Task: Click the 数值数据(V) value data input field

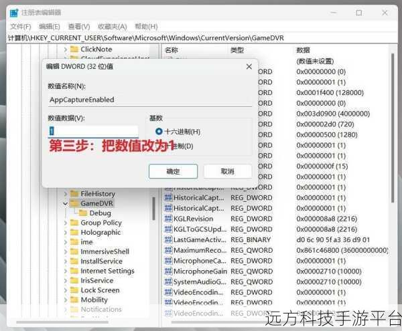Action: click(94, 131)
